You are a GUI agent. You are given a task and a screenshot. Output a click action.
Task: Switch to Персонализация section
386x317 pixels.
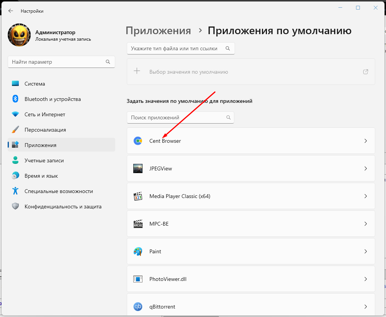61,130
